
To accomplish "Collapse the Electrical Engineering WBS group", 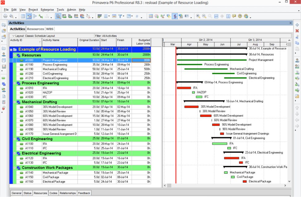I will click(15, 153).
